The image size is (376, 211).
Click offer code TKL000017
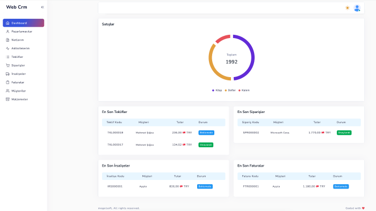pos(115,145)
